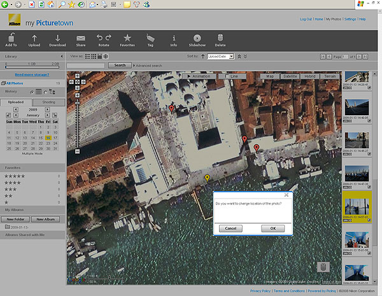Screen dimensions: 382x296
Task: Go to previous year in calendar
Action: point(16,109)
